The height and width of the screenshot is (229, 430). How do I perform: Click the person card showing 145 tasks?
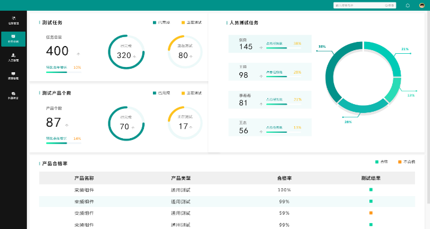pyautogui.click(x=270, y=44)
